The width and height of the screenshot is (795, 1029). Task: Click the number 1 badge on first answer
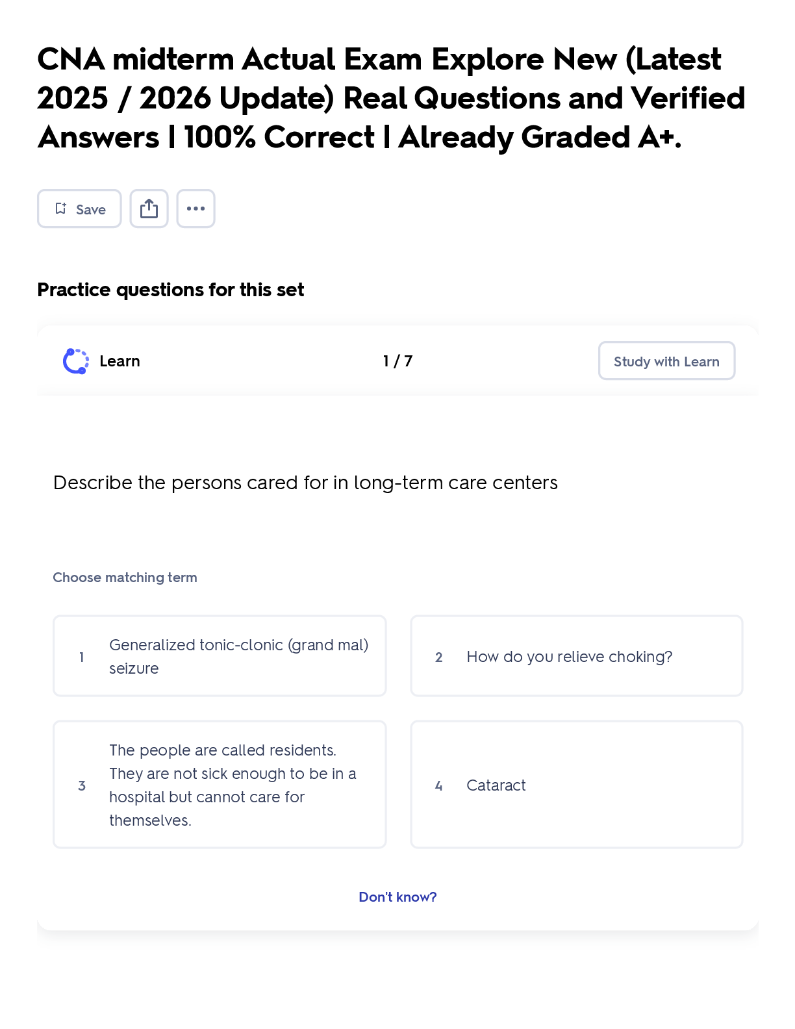point(82,657)
